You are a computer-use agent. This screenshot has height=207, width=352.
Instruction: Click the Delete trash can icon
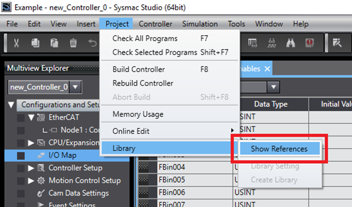coord(73,43)
